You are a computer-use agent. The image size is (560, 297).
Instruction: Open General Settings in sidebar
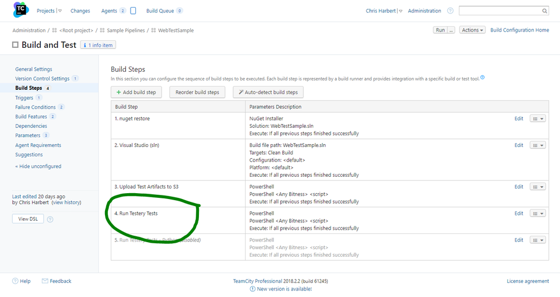coord(34,69)
